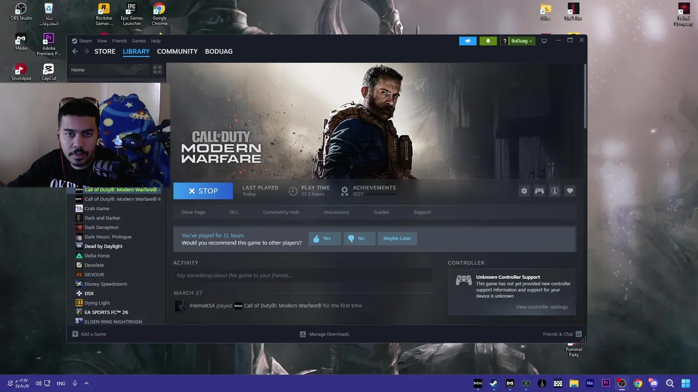Open the BODUAG profile tab
The image size is (698, 392).
pyautogui.click(x=219, y=51)
